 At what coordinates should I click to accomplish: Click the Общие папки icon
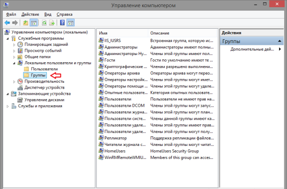click(20, 57)
